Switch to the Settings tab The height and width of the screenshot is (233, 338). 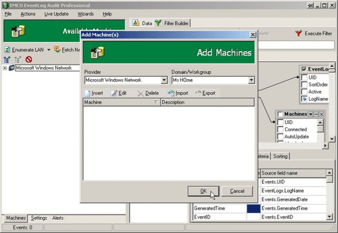[39, 218]
